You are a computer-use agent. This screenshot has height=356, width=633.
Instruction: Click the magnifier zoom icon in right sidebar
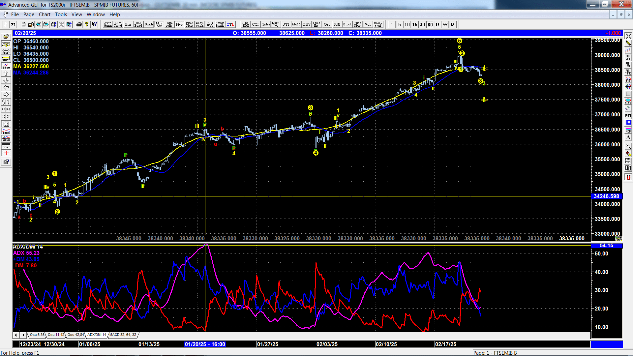[x=628, y=146]
